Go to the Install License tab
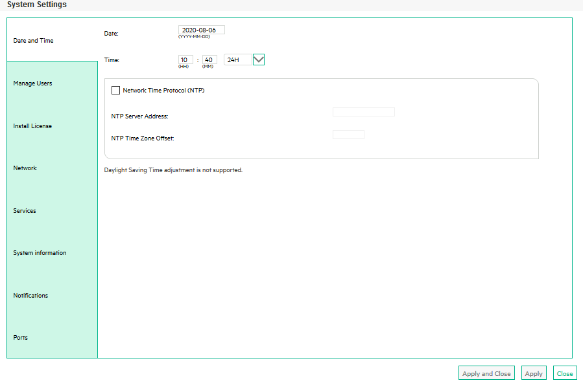 [52, 126]
